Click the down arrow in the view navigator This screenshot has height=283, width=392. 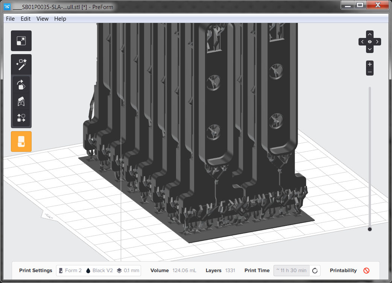369,49
